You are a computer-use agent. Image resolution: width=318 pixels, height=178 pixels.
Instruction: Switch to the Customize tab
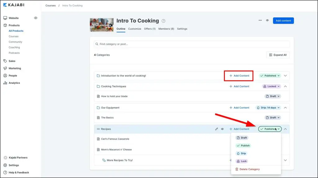click(x=134, y=29)
